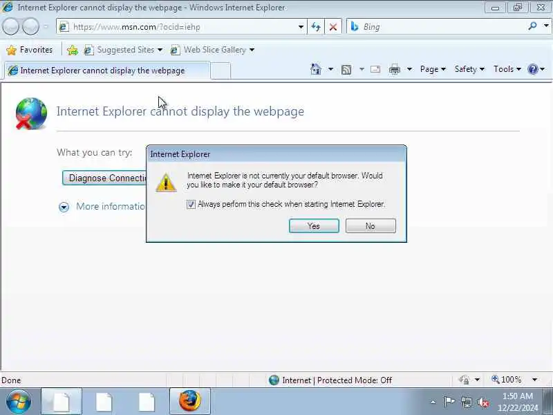This screenshot has width=553, height=415.
Task: Open the Tools menu
Action: 507,69
